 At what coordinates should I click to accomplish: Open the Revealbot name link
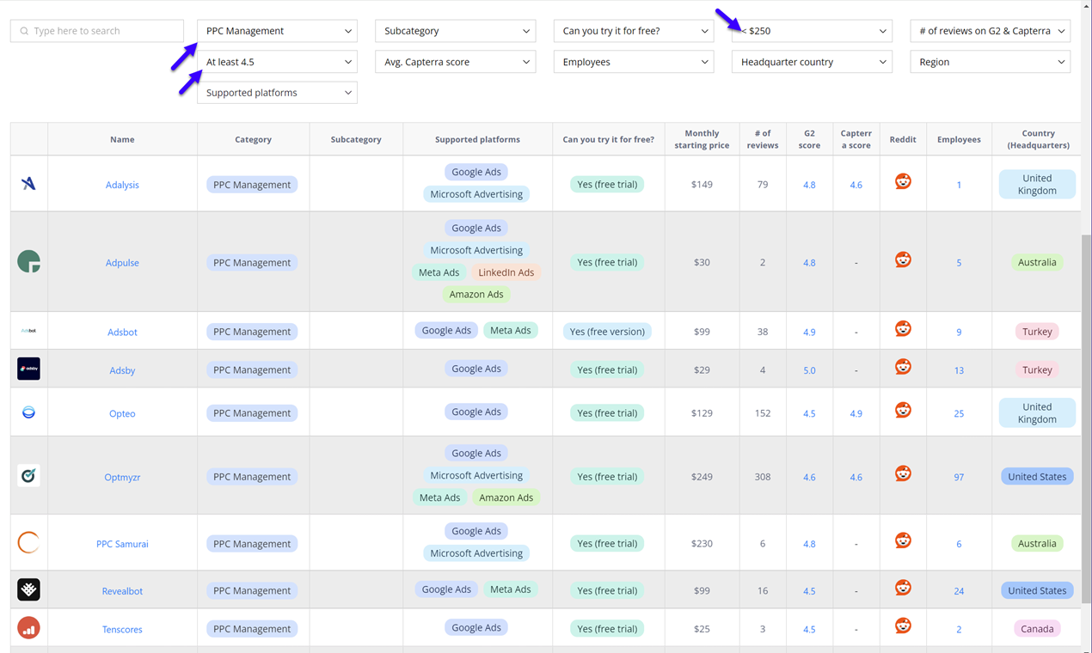(x=122, y=591)
